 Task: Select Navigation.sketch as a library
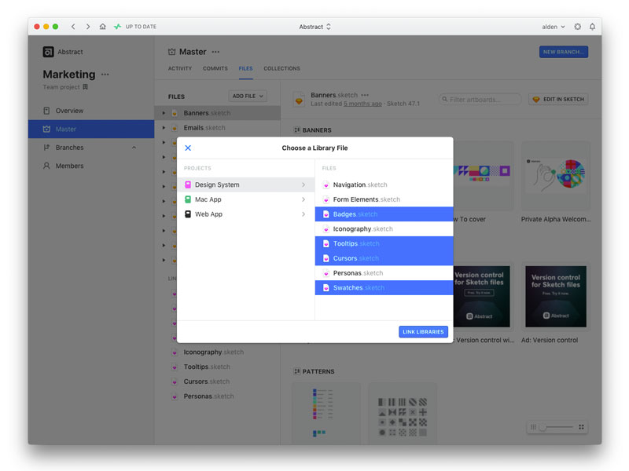(x=384, y=184)
